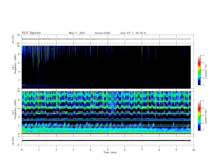
Task: Click the '-7' label on ch.2 colorbar
Action: click(x=203, y=130)
